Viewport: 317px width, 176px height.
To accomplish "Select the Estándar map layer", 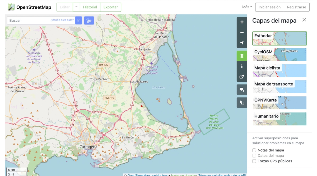I will [279, 38].
